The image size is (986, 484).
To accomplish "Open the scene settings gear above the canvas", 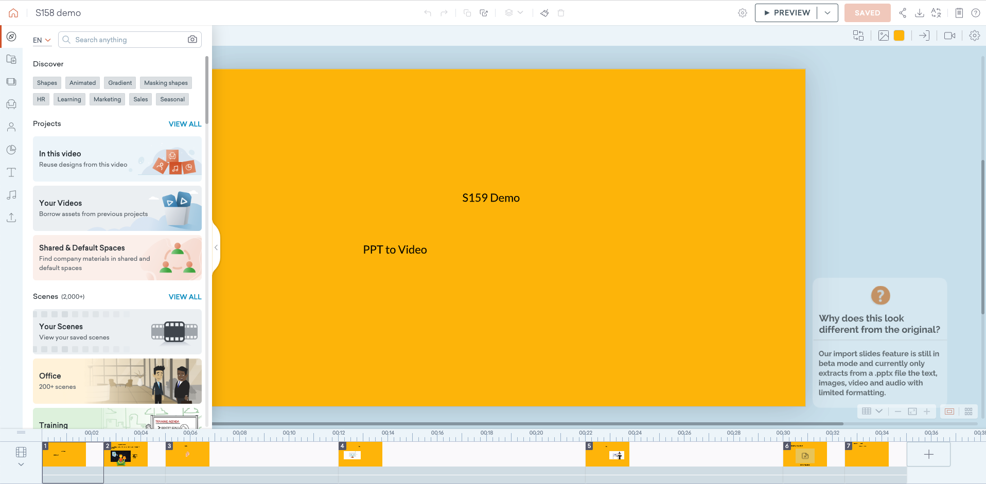I will (974, 35).
